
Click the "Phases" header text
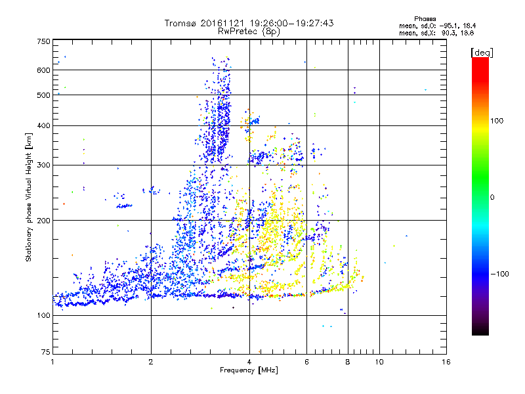[425, 19]
